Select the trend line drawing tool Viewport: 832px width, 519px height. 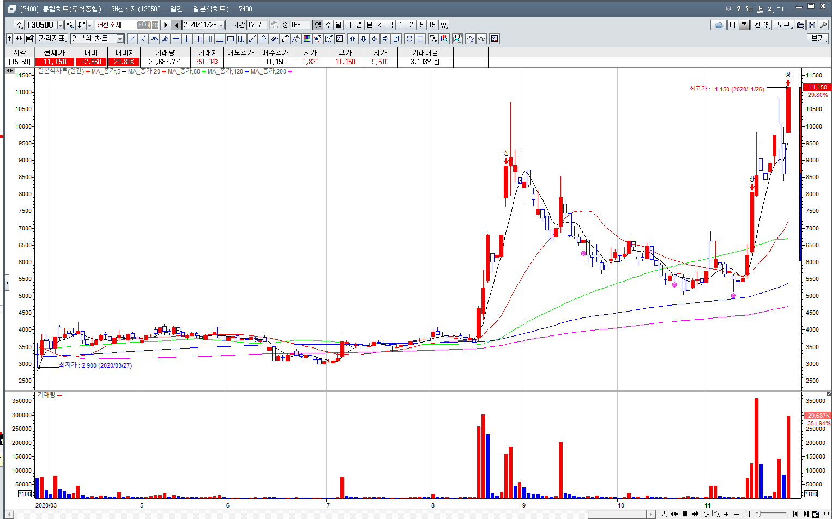pyautogui.click(x=132, y=39)
